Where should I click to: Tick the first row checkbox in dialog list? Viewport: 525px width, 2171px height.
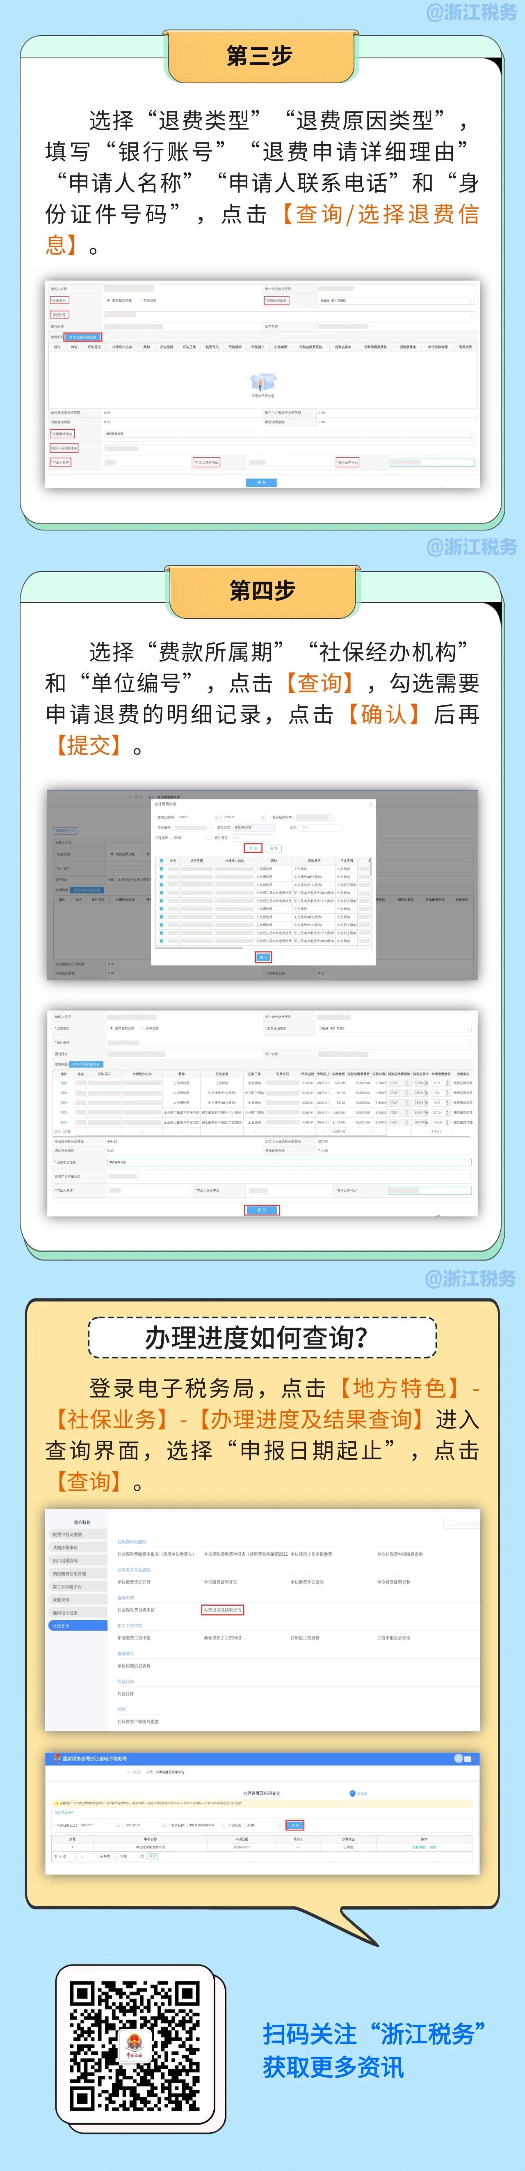tap(162, 869)
